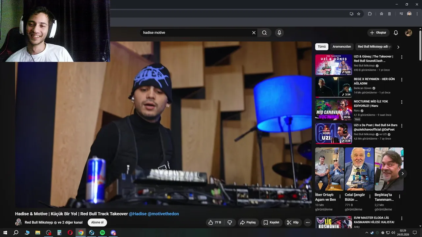Image resolution: width=422 pixels, height=237 pixels.
Task: Open options for Beşiktaş'ta Tanınmam short
Action: (x=400, y=197)
